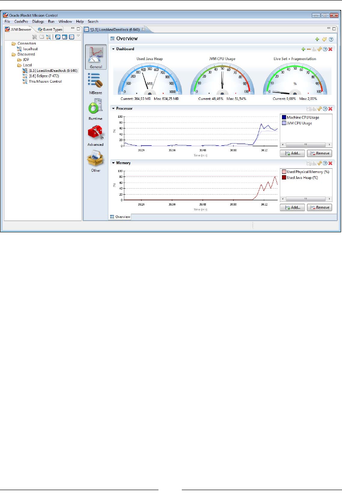Open the Help menu

80,22
